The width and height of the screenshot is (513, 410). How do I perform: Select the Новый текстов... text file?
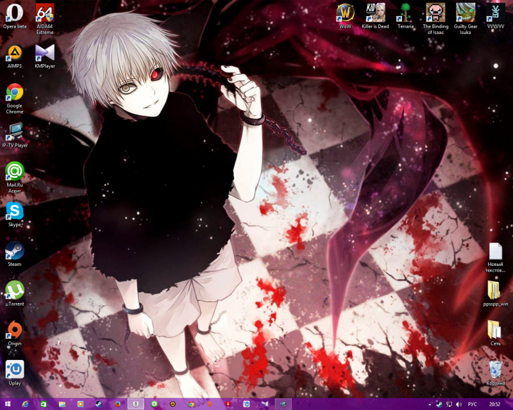point(495,258)
